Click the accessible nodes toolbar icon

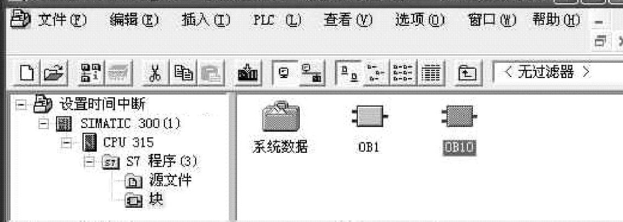91,73
